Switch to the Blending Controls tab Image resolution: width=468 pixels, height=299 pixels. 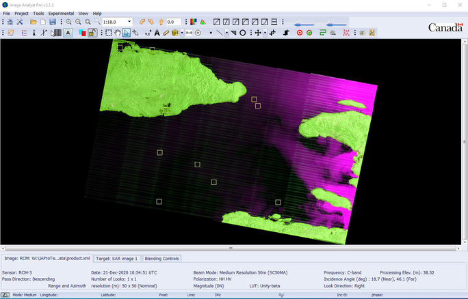161,259
